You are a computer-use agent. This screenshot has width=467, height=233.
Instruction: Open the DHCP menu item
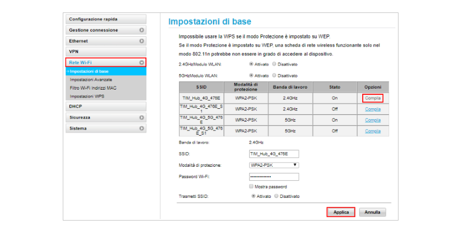(x=106, y=106)
